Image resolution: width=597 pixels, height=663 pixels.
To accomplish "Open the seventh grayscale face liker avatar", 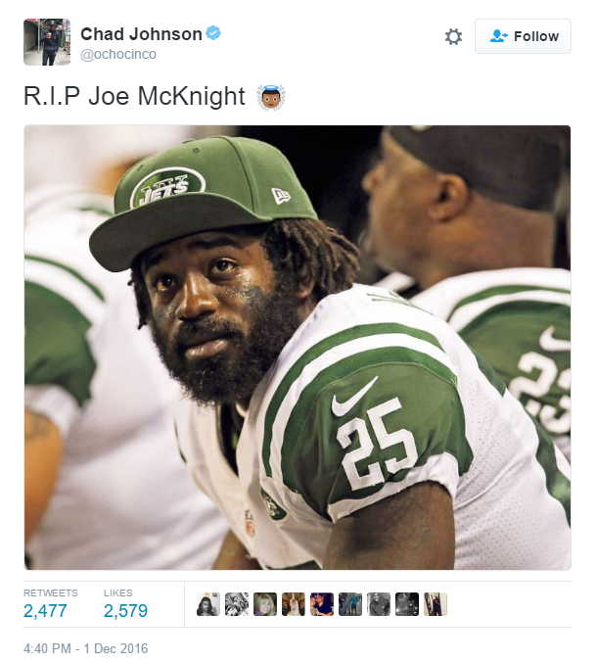I will [x=379, y=604].
